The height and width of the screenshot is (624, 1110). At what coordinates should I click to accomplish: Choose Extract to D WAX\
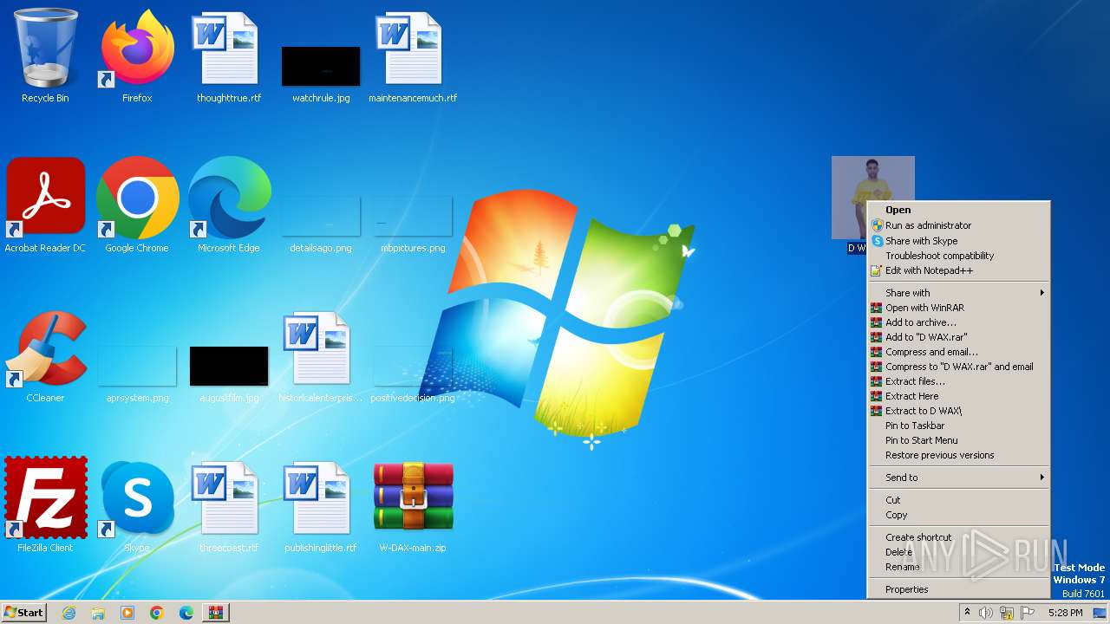pyautogui.click(x=958, y=411)
